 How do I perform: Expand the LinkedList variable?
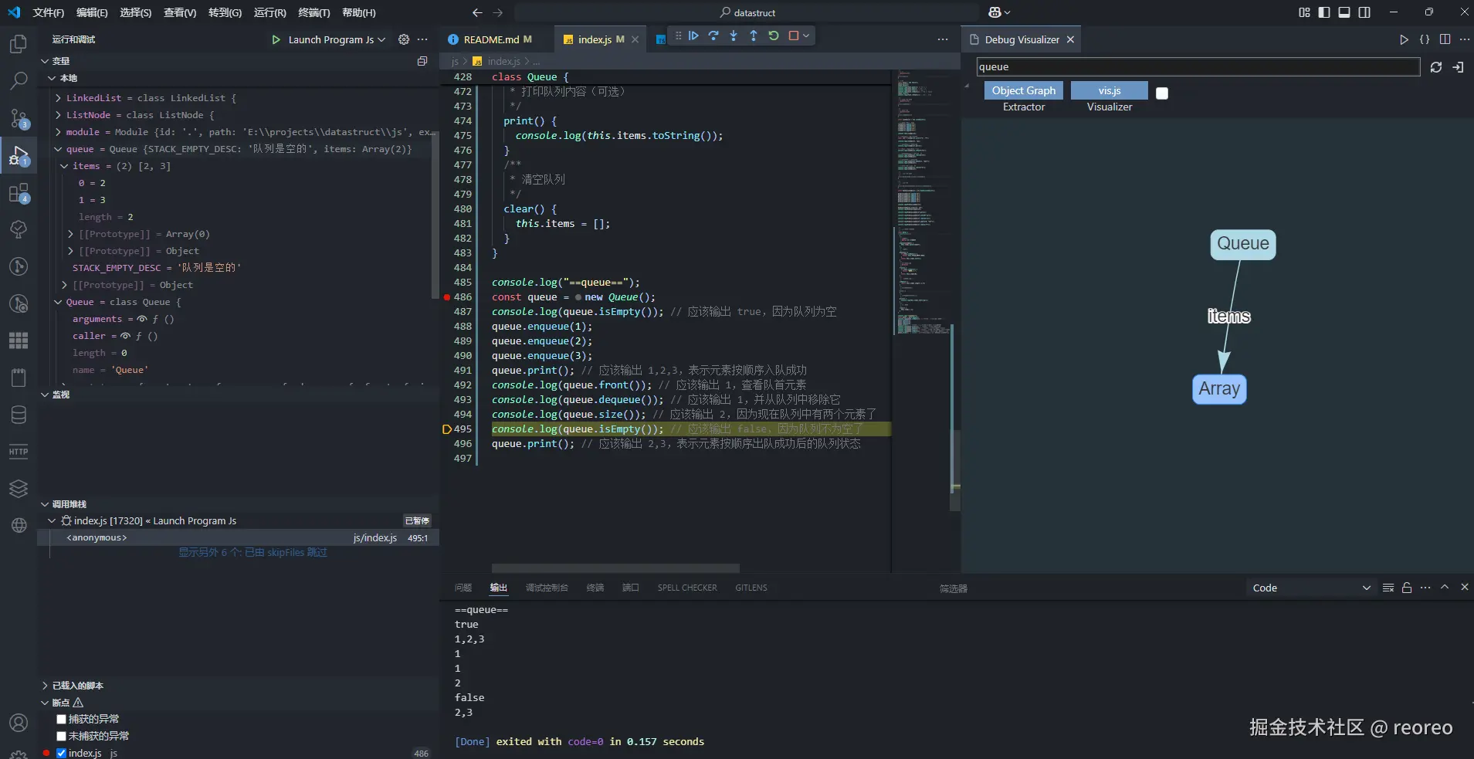pos(59,98)
